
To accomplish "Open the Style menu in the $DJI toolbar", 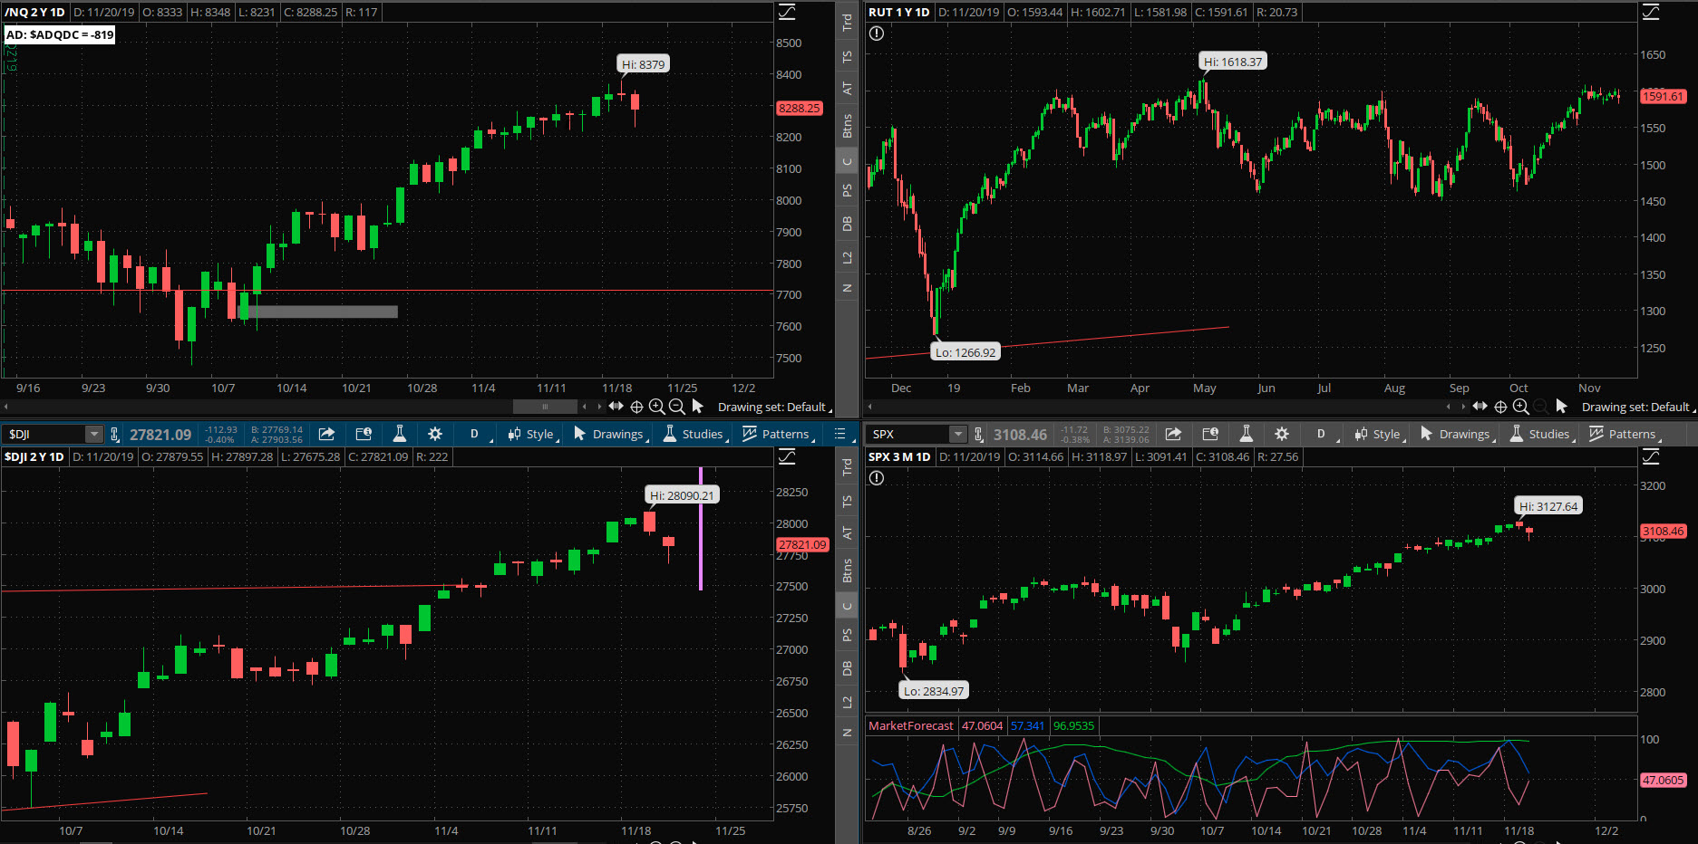I will coord(533,434).
